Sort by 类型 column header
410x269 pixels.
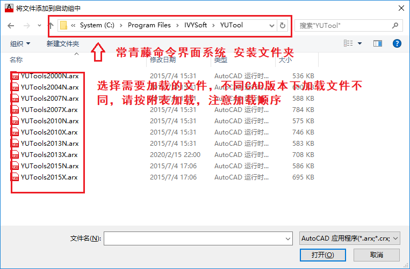click(x=221, y=60)
